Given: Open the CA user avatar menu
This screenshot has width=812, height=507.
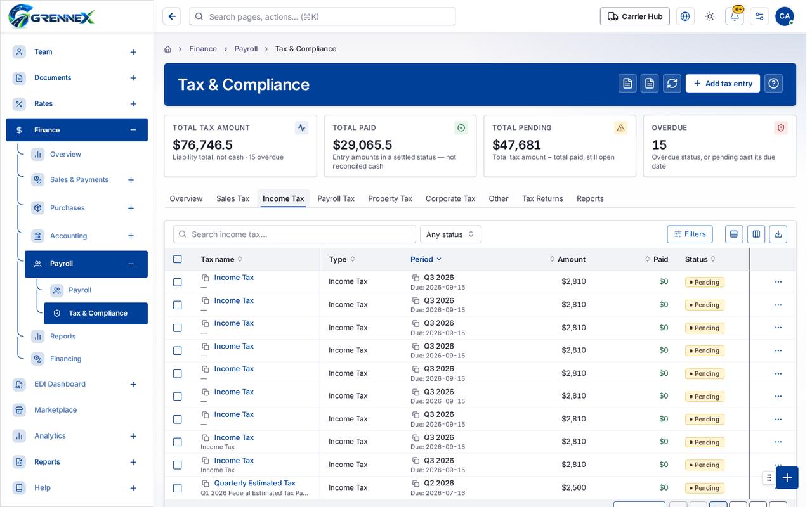Looking at the screenshot, I should pos(785,16).
